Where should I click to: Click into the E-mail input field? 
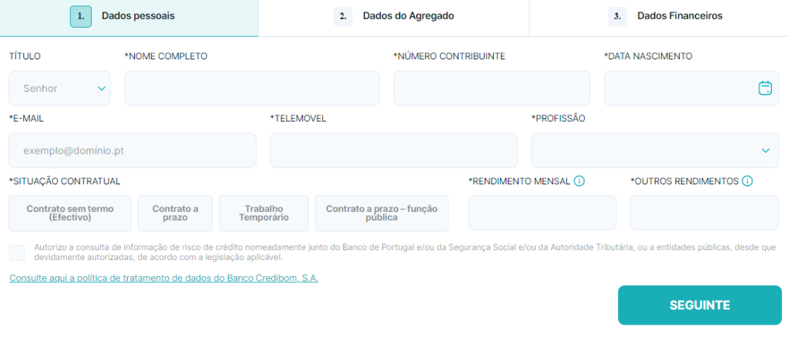coord(132,150)
